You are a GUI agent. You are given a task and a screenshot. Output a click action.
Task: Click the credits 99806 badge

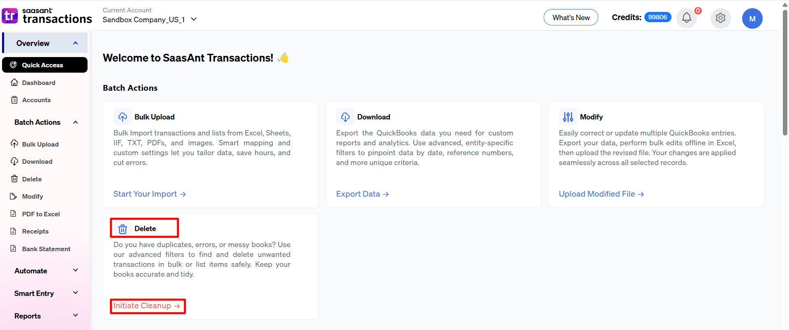657,17
